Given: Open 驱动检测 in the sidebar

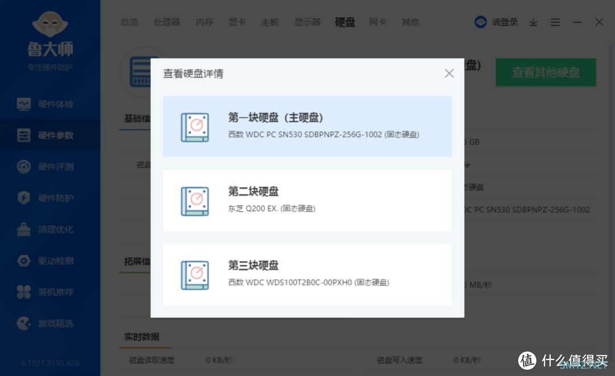Looking at the screenshot, I should 50,261.
